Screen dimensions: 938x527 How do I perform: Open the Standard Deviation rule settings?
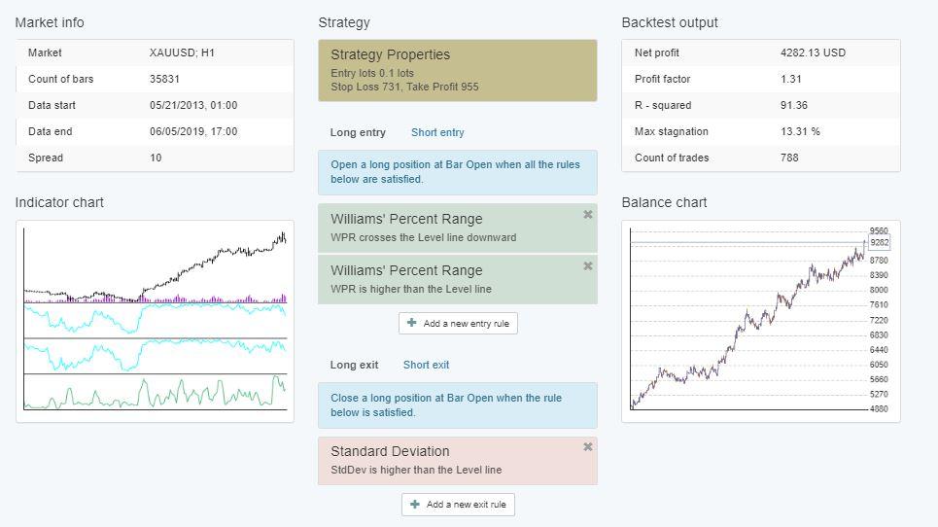pos(447,460)
